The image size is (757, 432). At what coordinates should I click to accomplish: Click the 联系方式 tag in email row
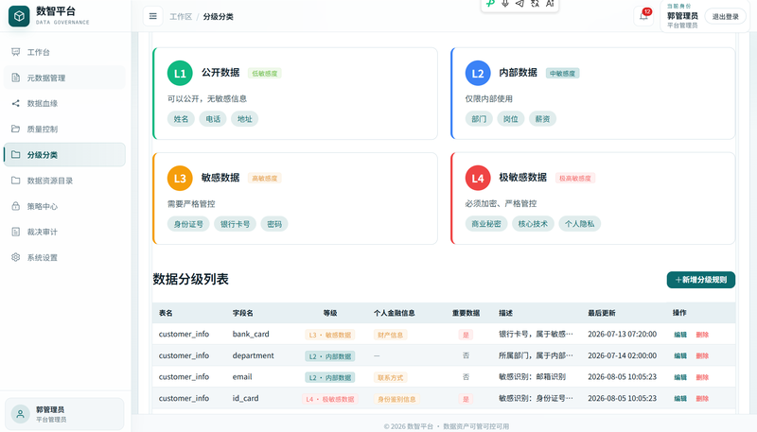click(391, 377)
